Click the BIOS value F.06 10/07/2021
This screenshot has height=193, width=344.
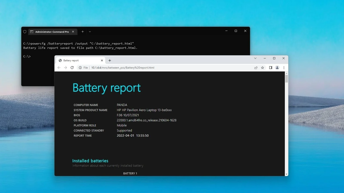point(128,115)
